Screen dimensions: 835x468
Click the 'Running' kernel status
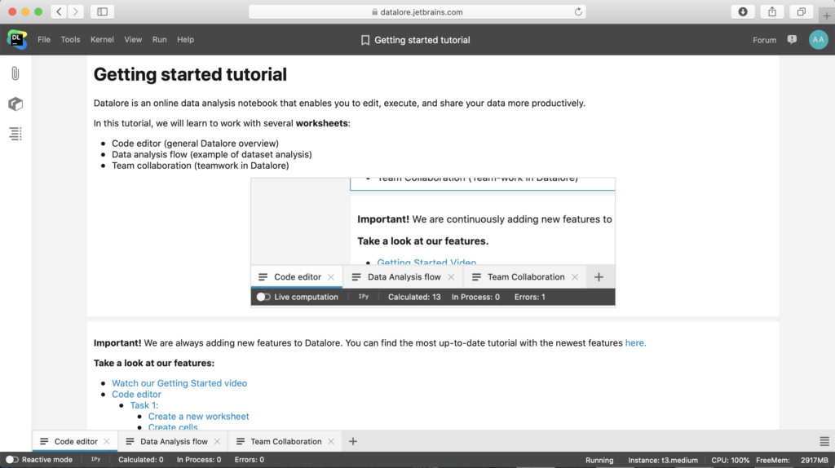[599, 460]
